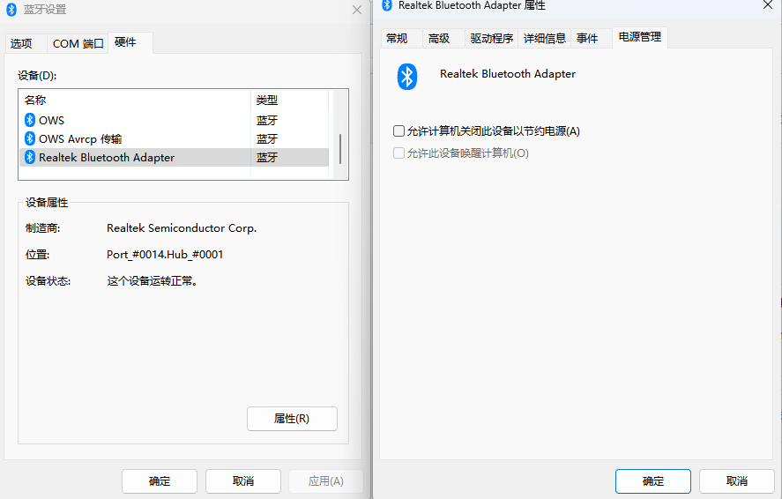Select the 常规 tab in properties
This screenshot has height=499, width=782.
[x=397, y=39]
